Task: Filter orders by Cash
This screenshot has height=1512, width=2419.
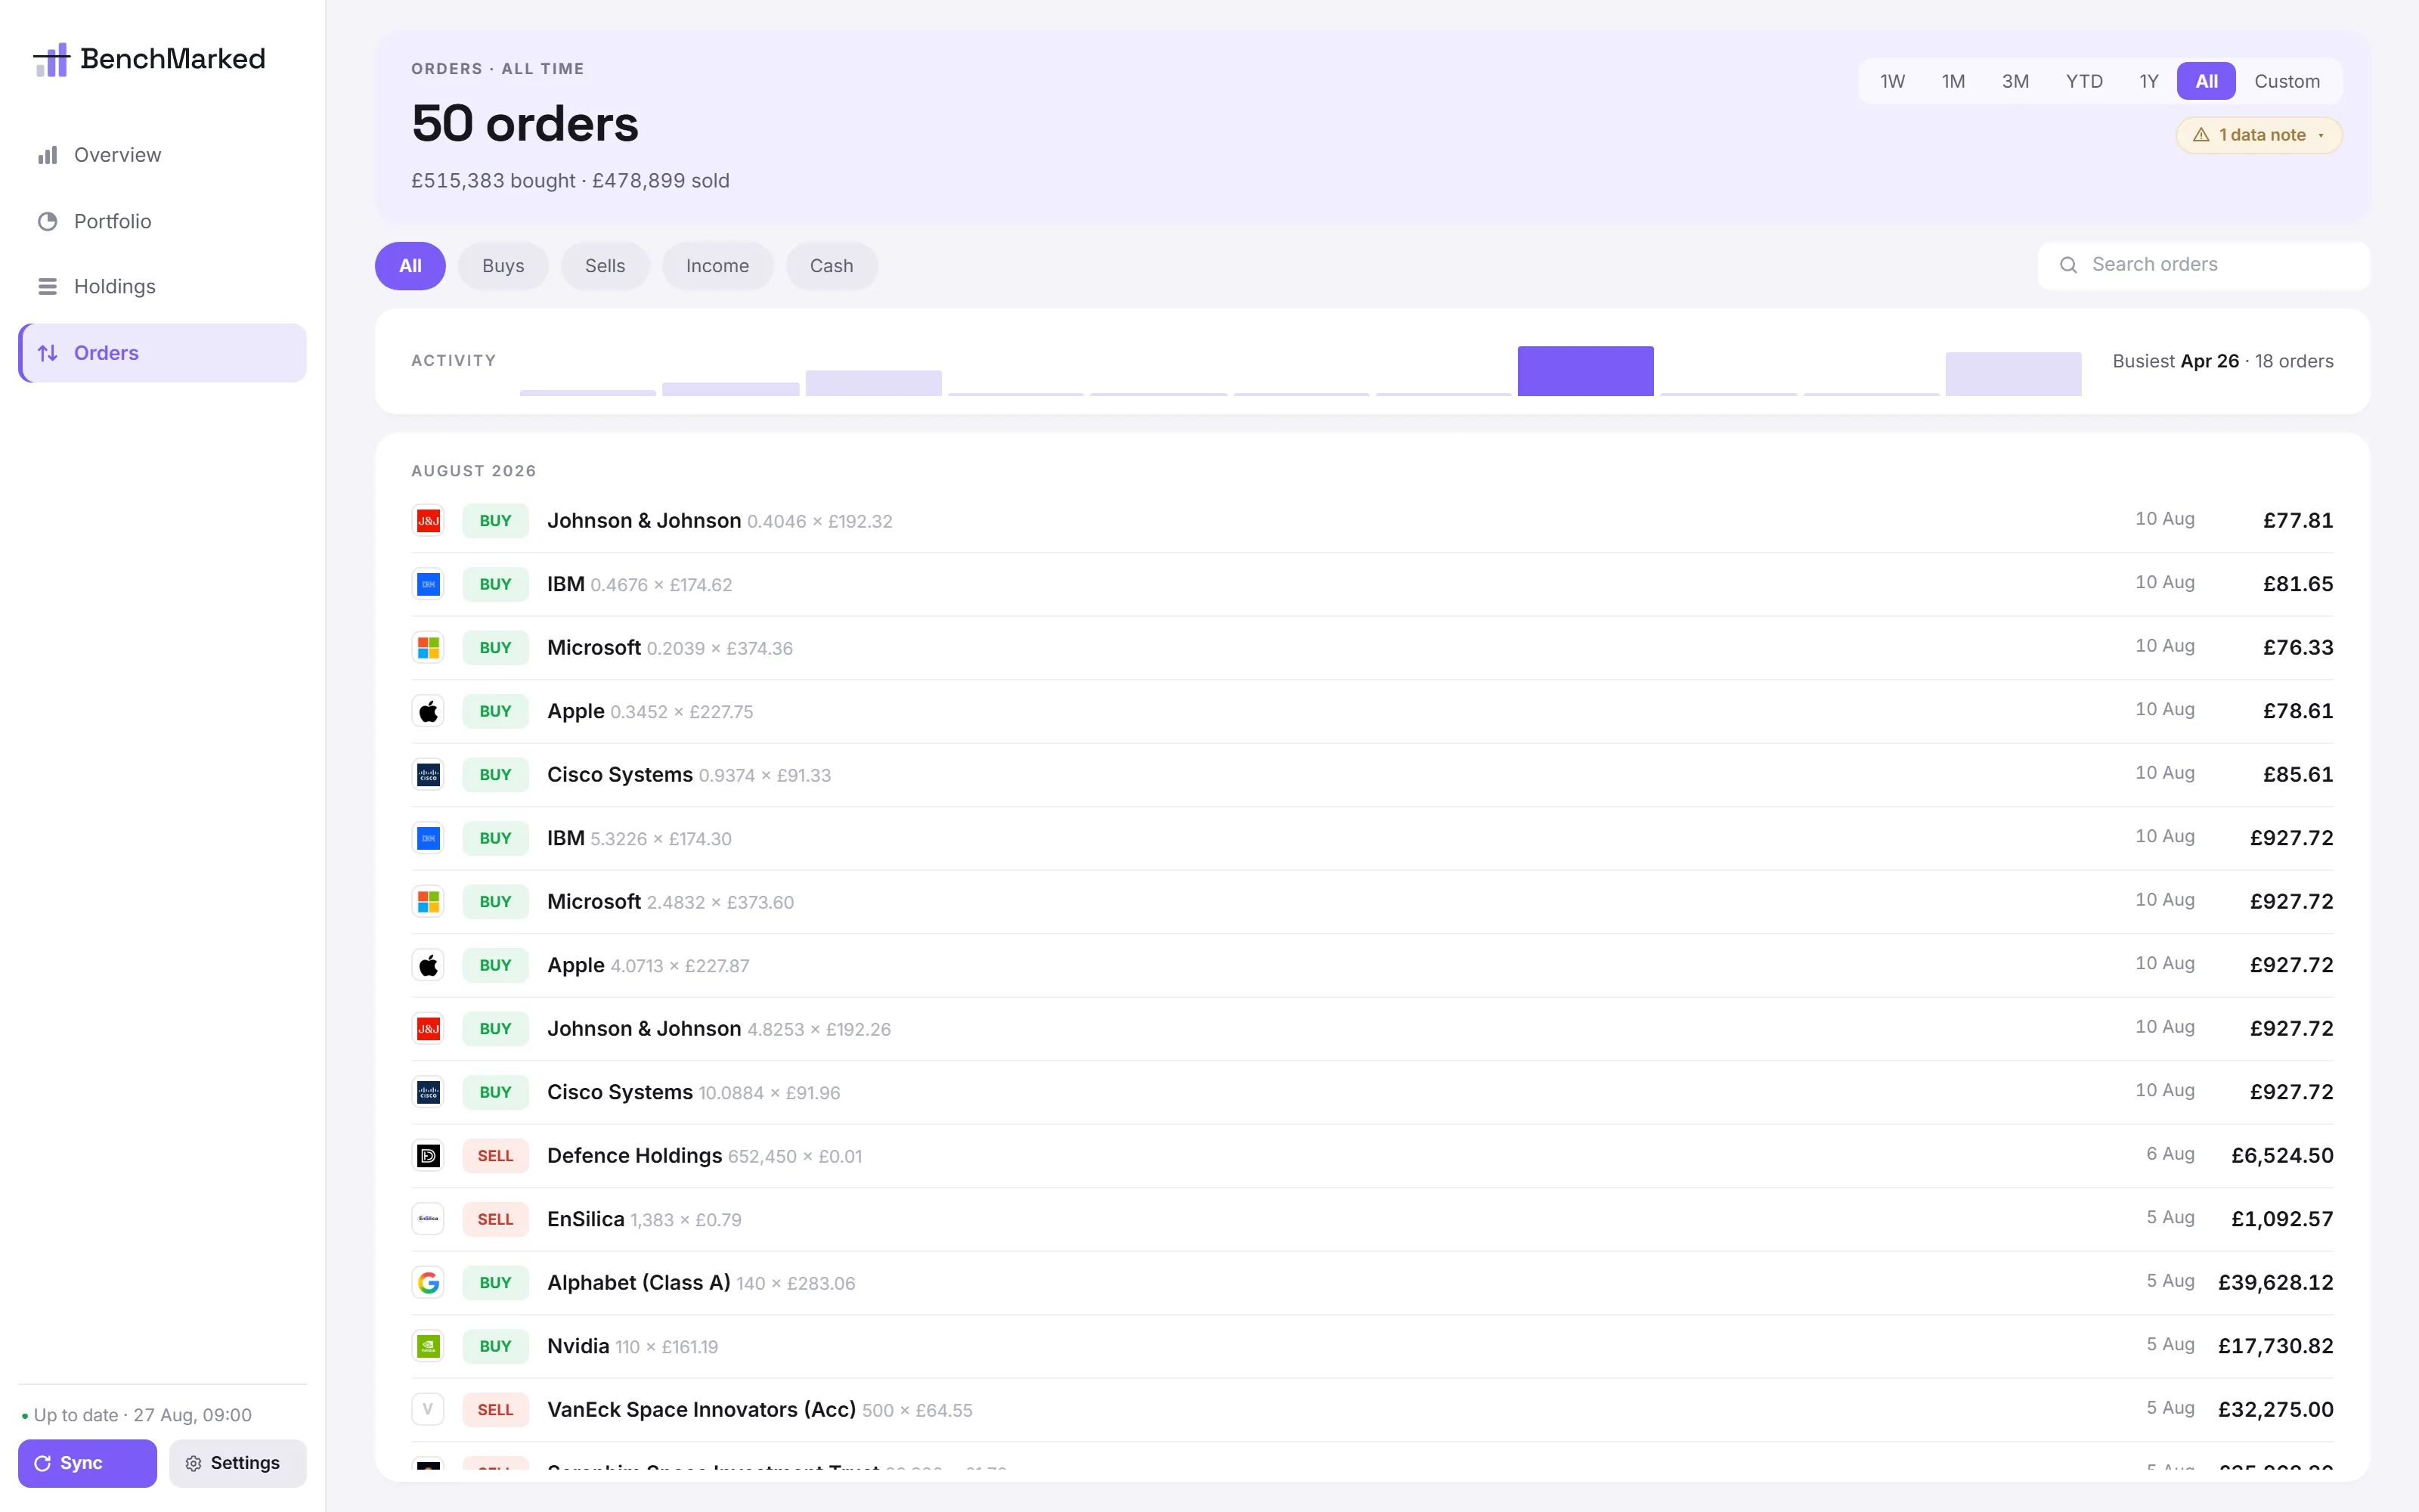Action: pos(832,266)
